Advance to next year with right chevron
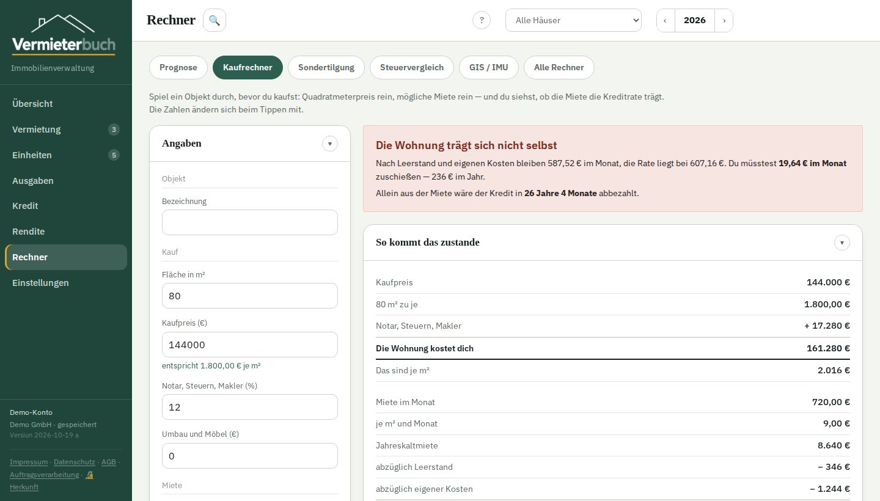The image size is (880, 501). coord(724,20)
